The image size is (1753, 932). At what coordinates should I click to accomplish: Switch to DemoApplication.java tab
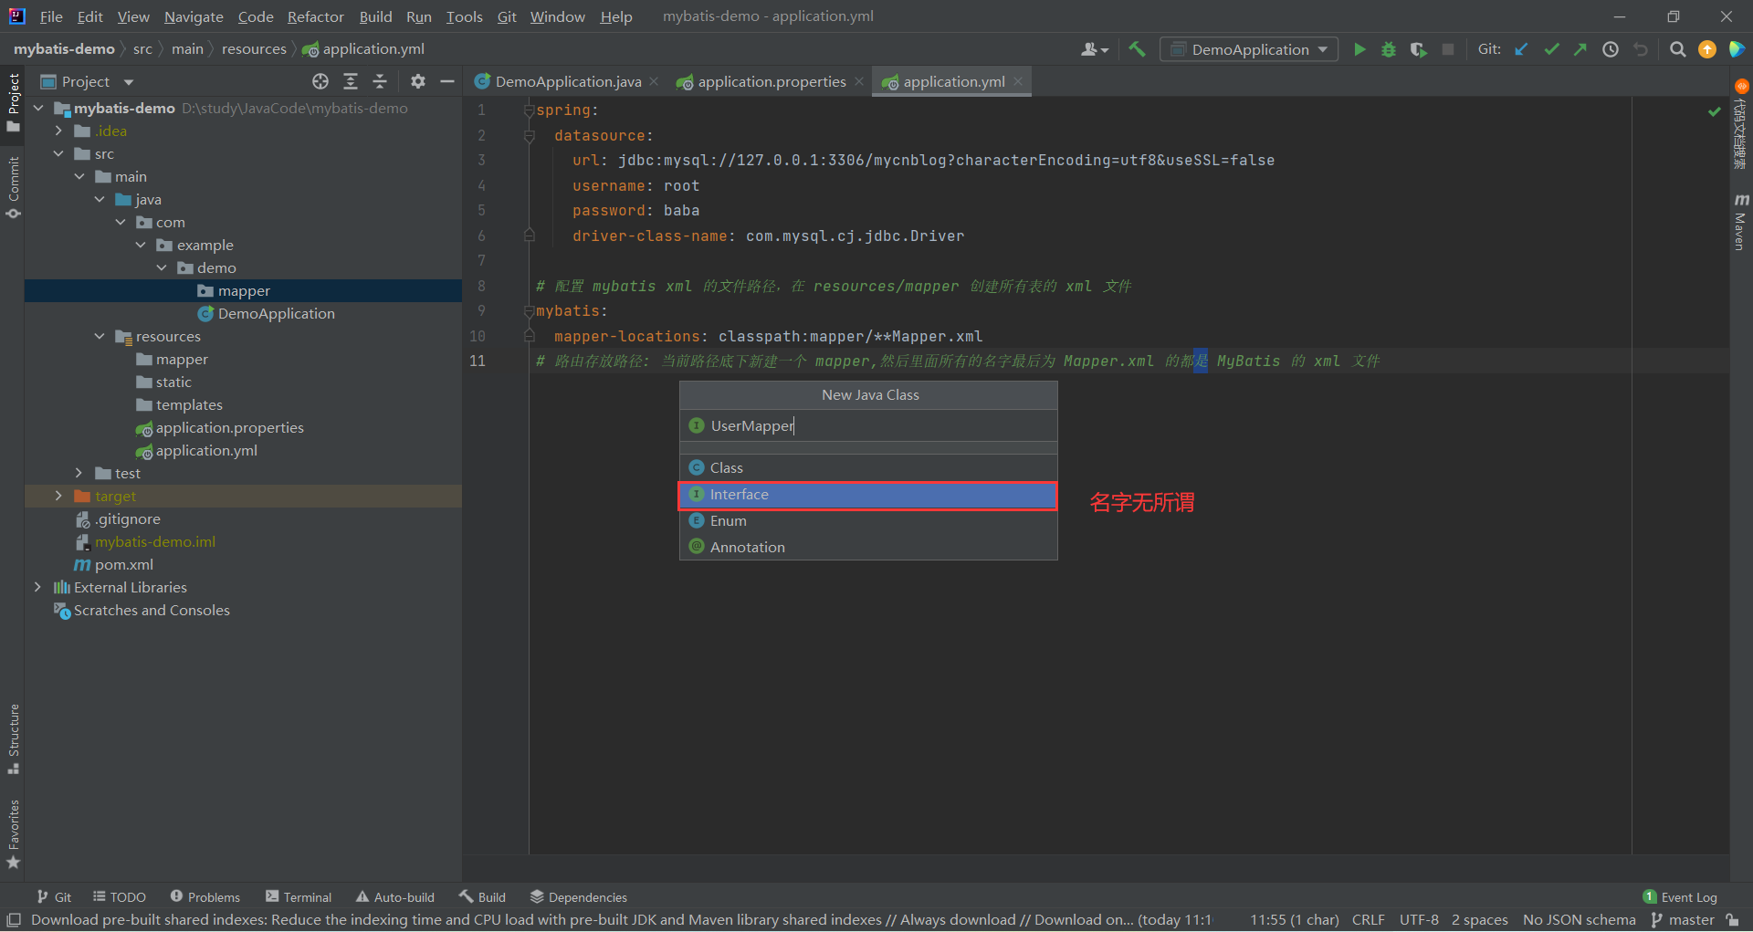(568, 82)
